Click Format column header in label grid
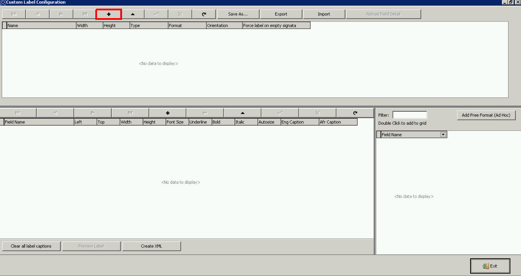The image size is (521, 276). [x=187, y=25]
